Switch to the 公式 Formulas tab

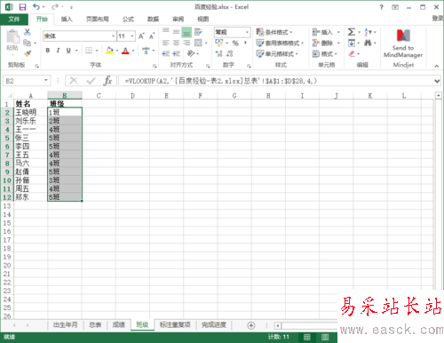[128, 20]
